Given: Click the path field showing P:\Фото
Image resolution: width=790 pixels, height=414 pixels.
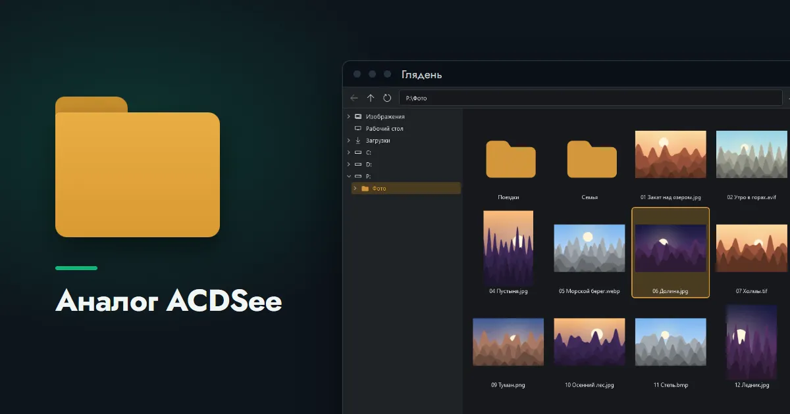Looking at the screenshot, I should click(591, 98).
